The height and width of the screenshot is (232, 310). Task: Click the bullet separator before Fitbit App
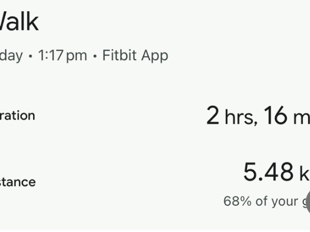pyautogui.click(x=95, y=55)
